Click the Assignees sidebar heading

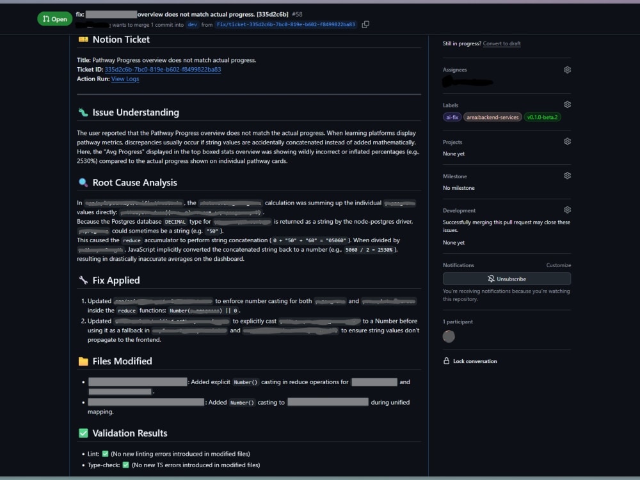click(x=454, y=70)
